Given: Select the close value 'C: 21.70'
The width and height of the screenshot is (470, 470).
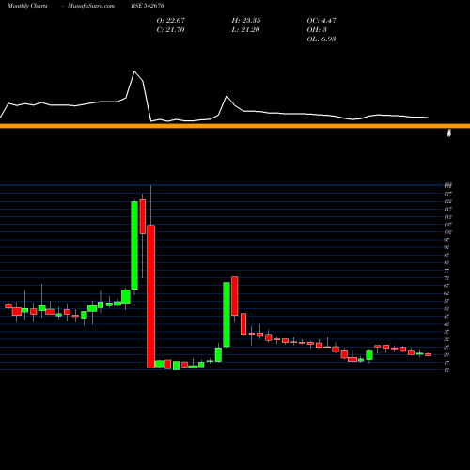Looking at the screenshot, I should [170, 29].
